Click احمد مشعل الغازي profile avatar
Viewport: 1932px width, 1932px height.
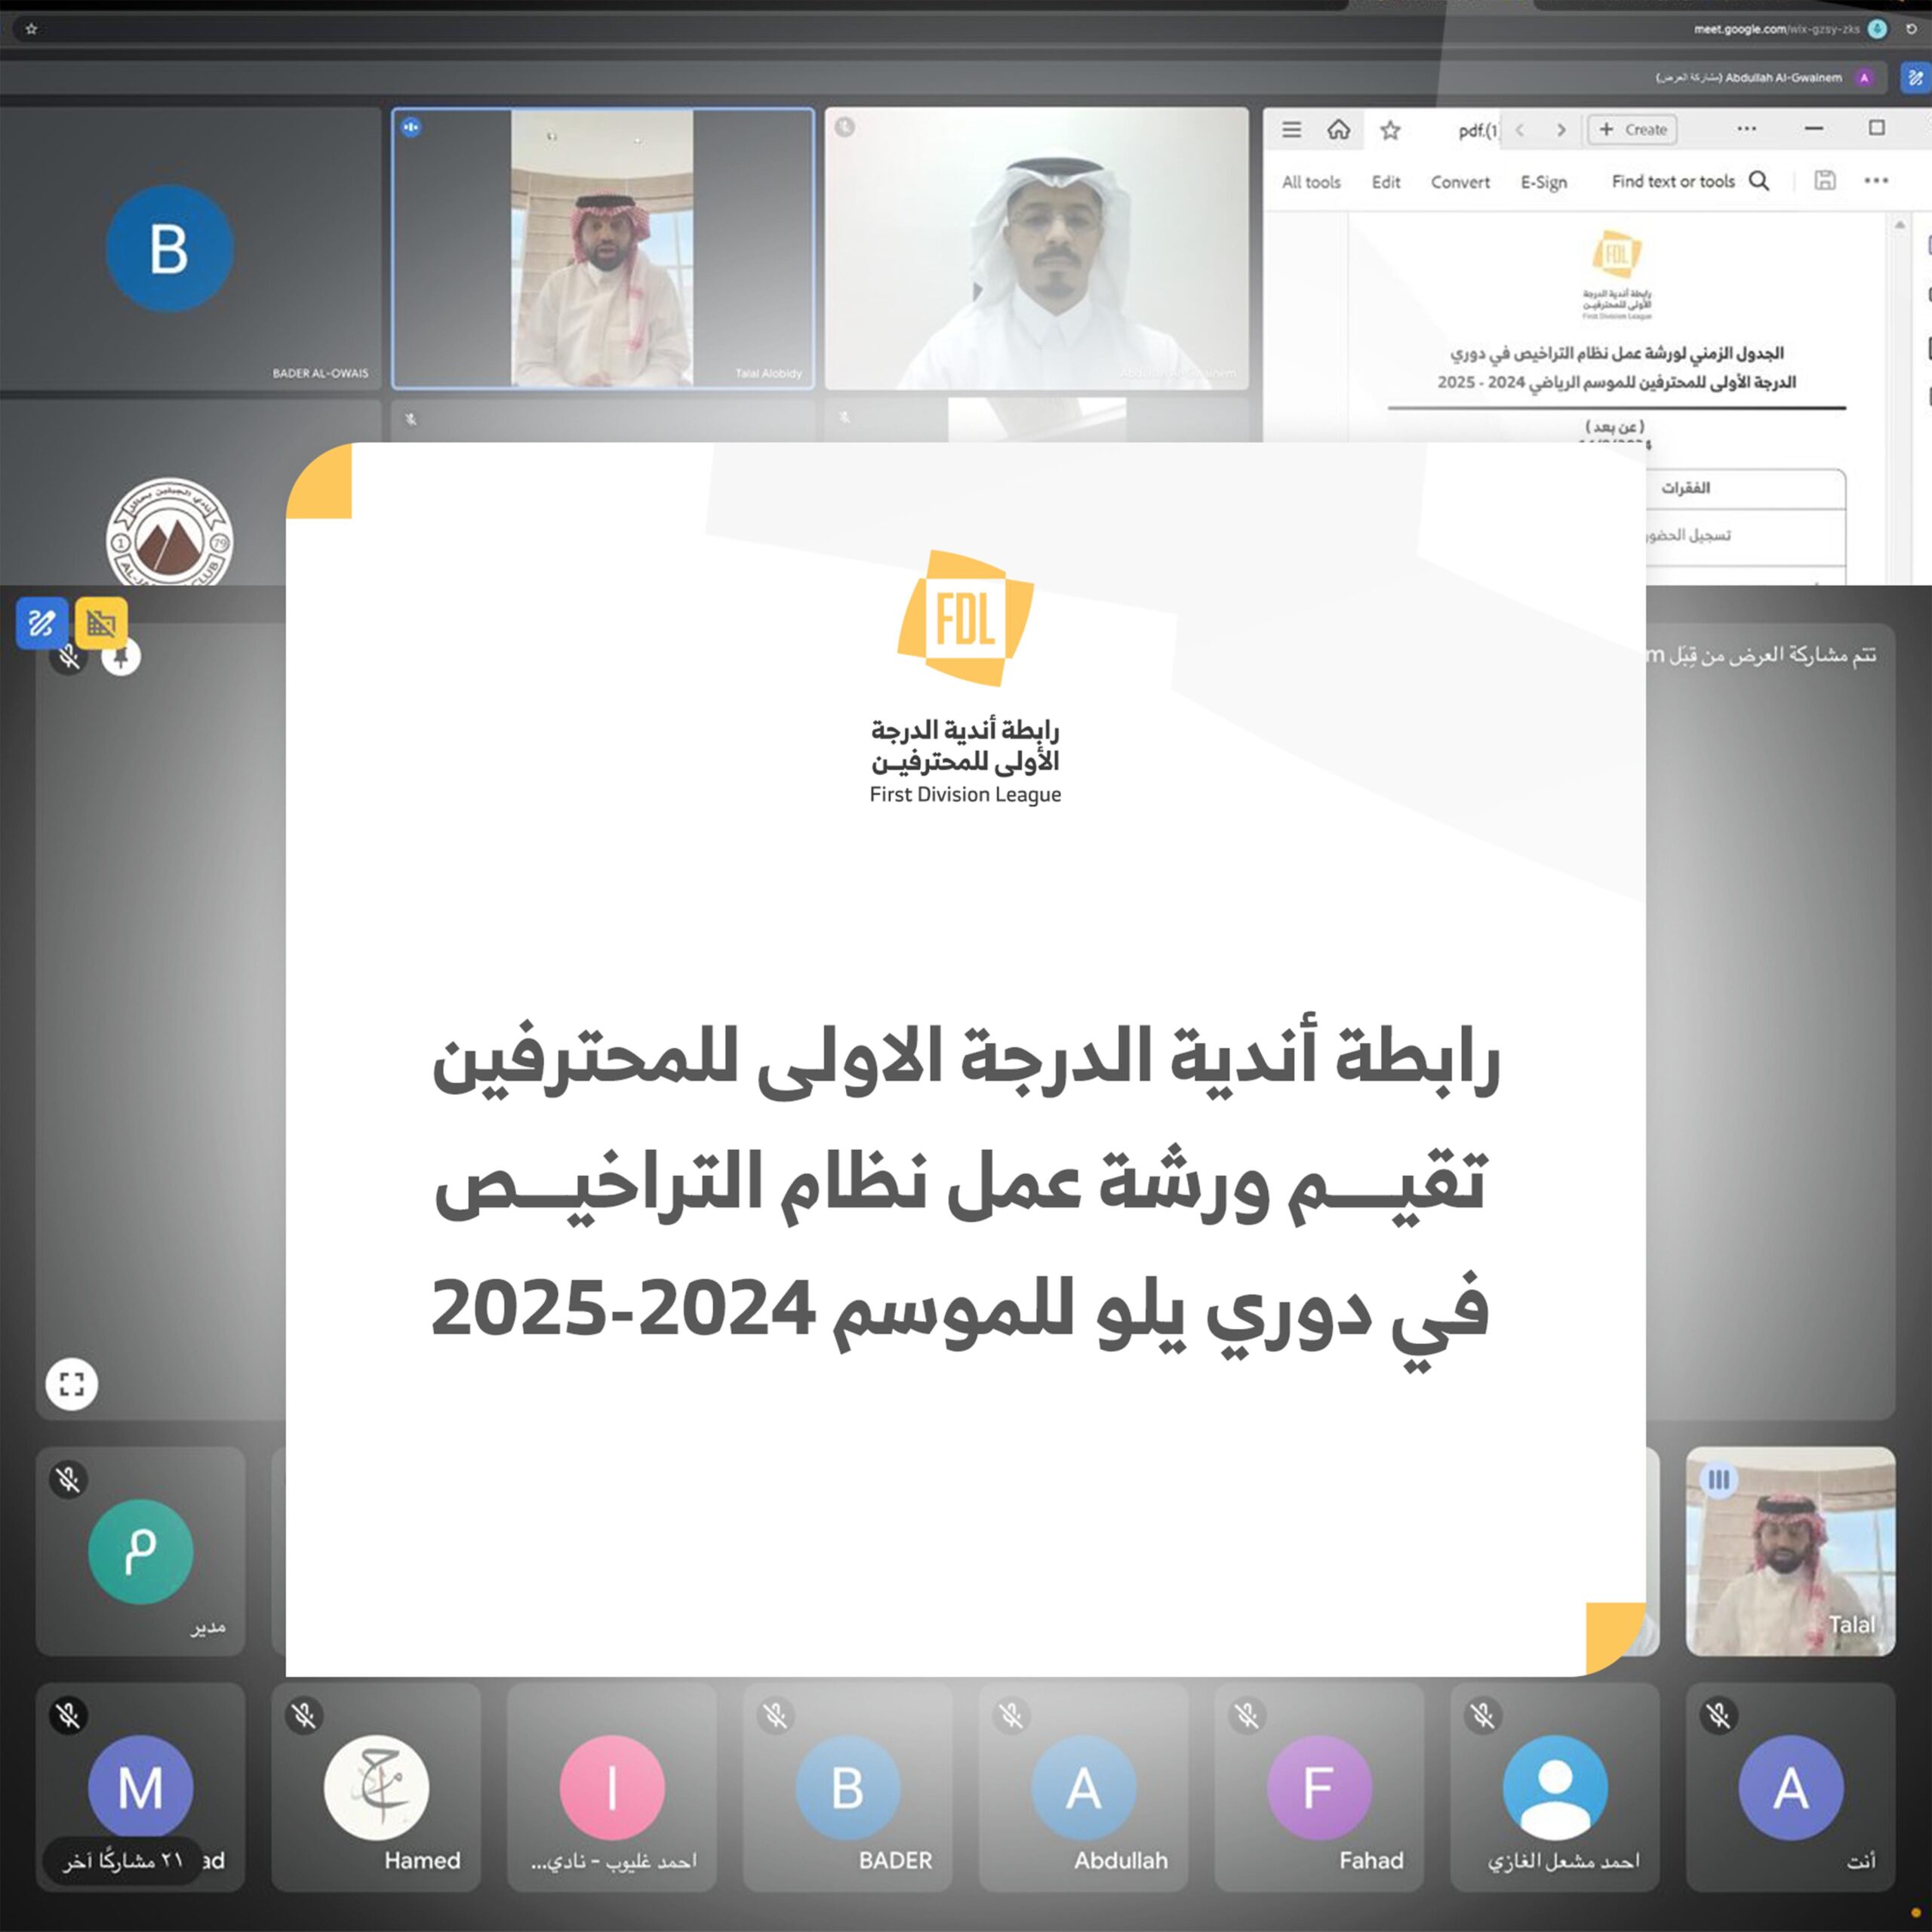[x=1555, y=1788]
